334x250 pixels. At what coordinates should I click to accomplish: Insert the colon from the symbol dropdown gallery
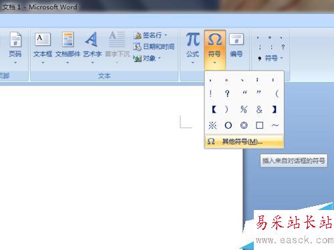[x=273, y=79]
